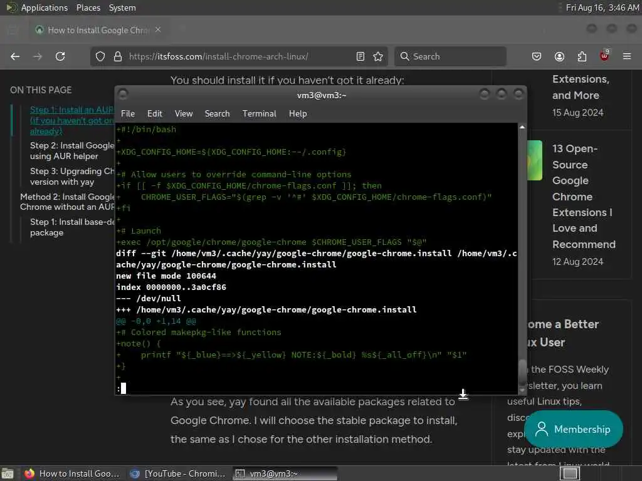Click the diff --git line in terminal

316,259
